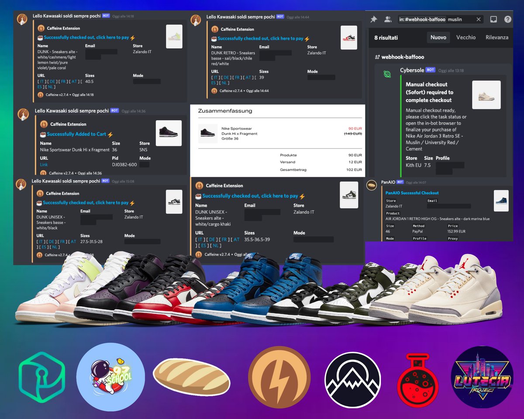Viewport: 524px width, 419px height.
Task: Click the 97 School astronaut logo
Action: (x=110, y=377)
